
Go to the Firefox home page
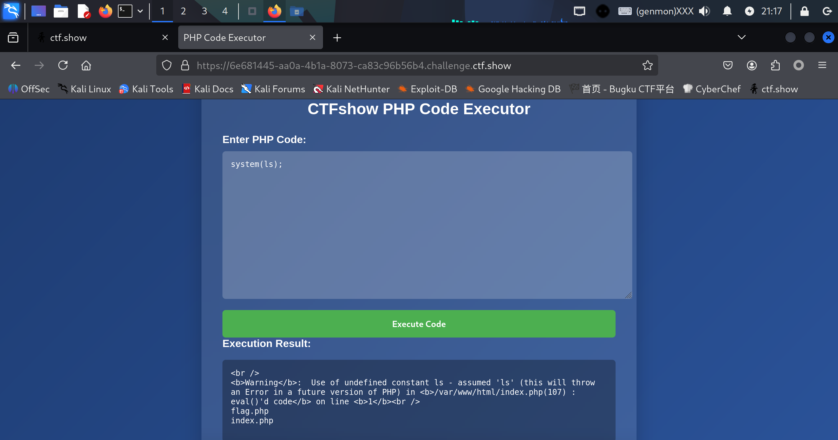pyautogui.click(x=86, y=65)
